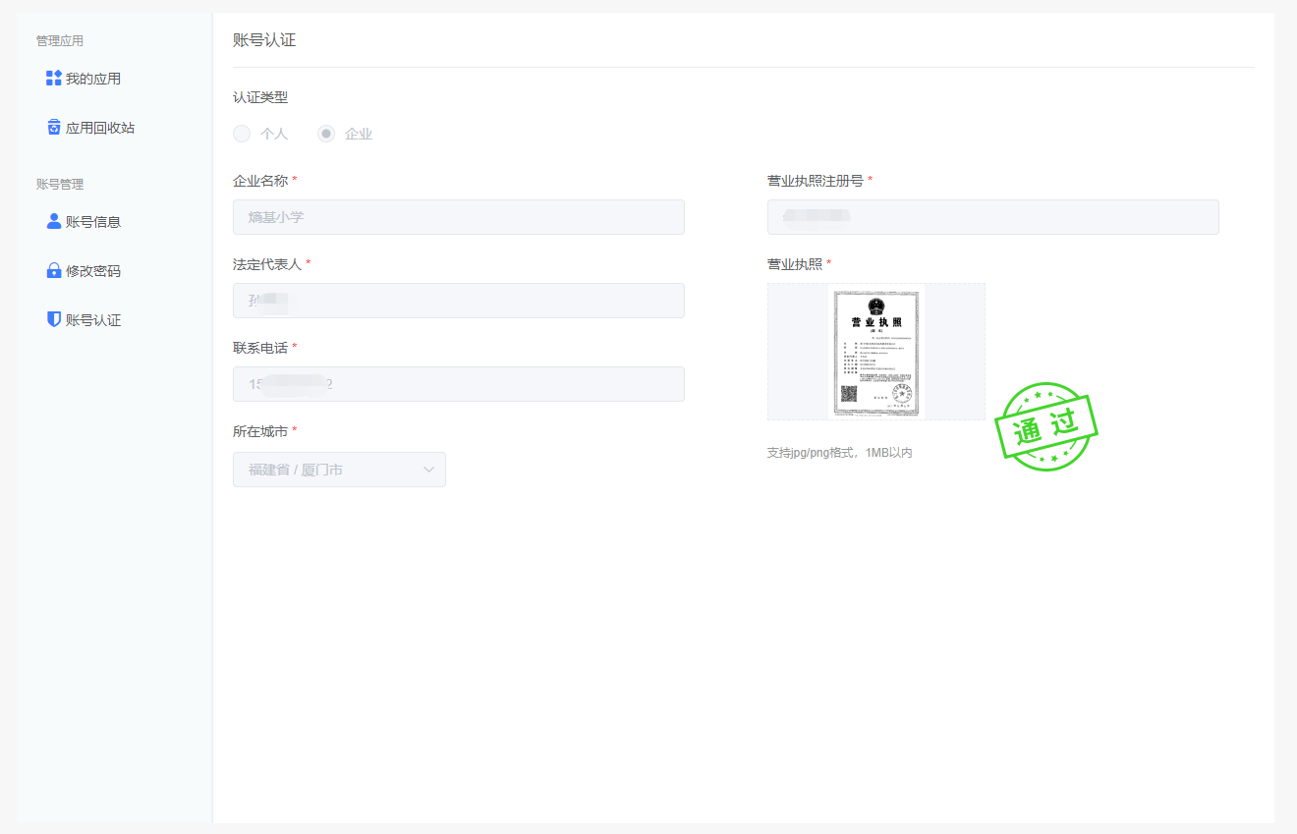
Task: Open the 所在城市 city dropdown
Action: tap(339, 470)
